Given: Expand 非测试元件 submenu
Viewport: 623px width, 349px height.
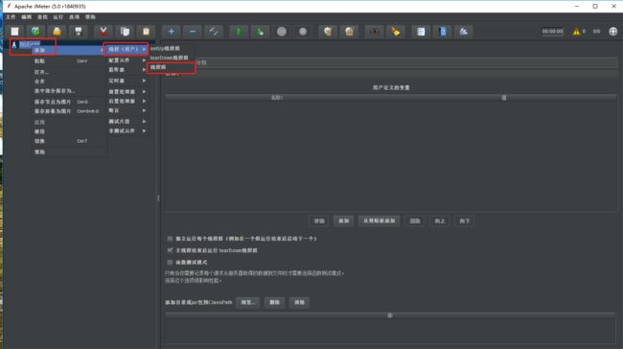Looking at the screenshot, I should click(x=127, y=130).
